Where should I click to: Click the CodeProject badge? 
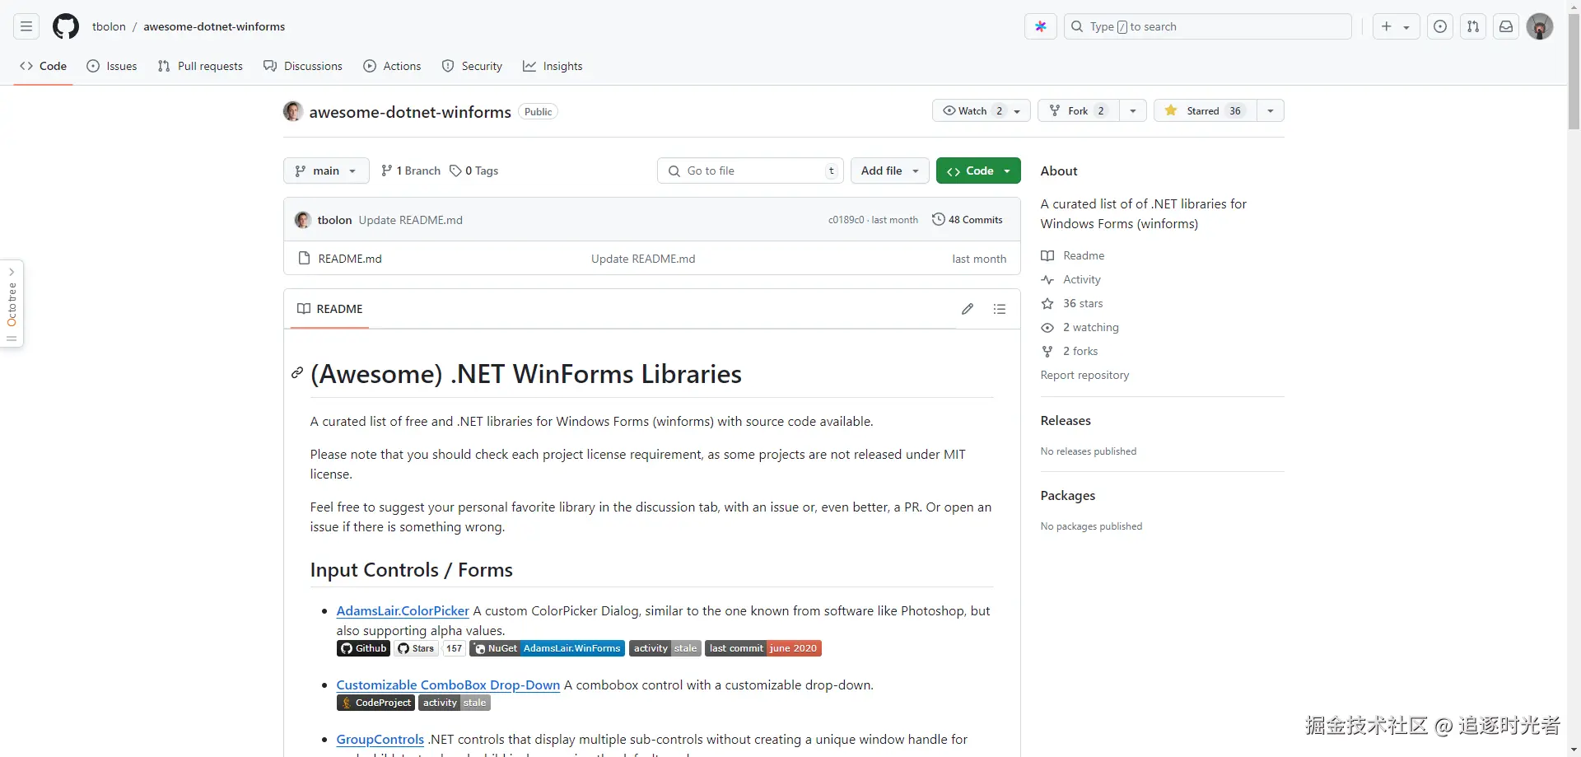[375, 703]
